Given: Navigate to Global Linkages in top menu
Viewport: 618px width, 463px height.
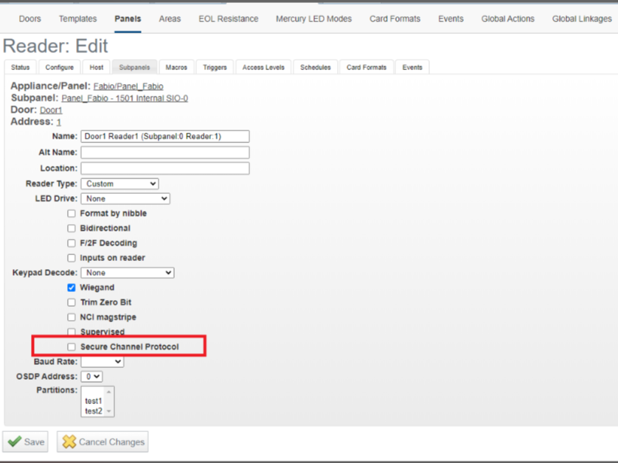Looking at the screenshot, I should click(x=581, y=18).
